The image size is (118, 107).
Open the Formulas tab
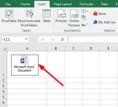(x=86, y=4)
